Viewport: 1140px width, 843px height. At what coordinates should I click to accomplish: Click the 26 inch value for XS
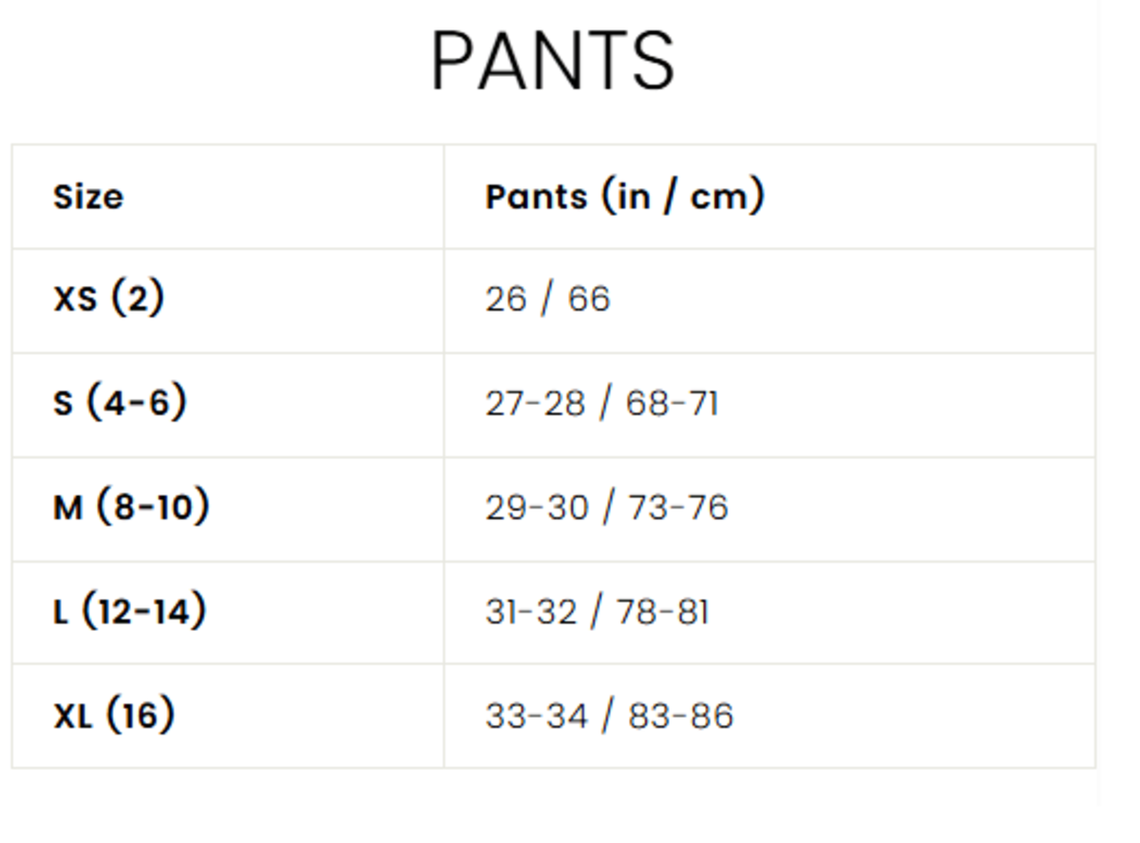tap(505, 299)
